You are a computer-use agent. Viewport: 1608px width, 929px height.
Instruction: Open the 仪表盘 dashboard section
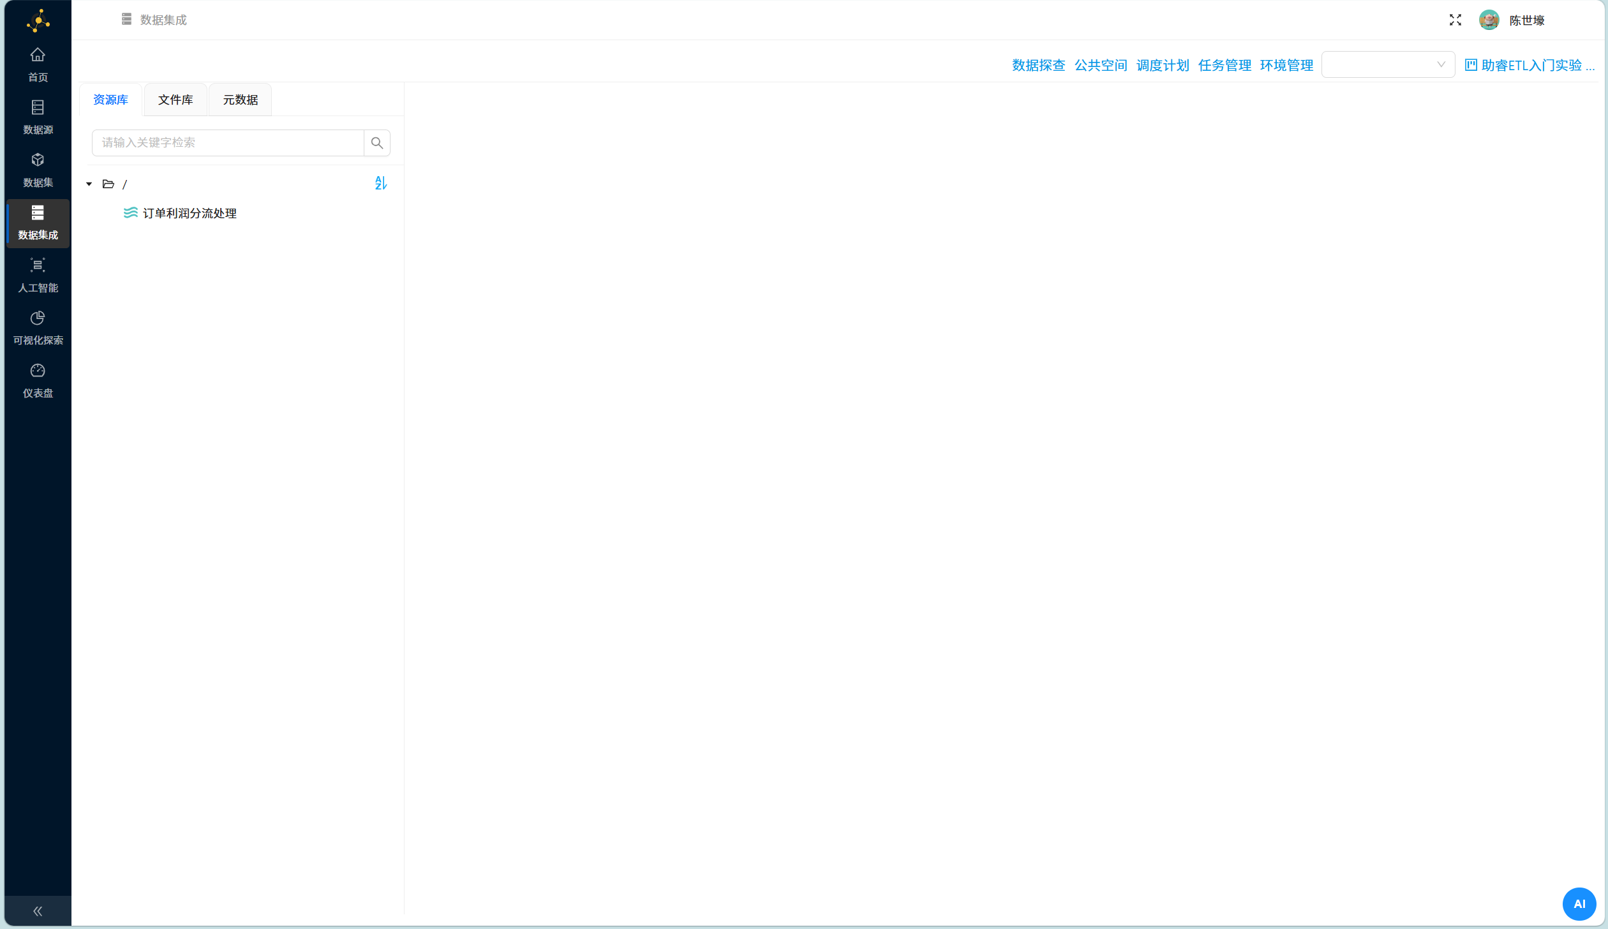coord(38,381)
